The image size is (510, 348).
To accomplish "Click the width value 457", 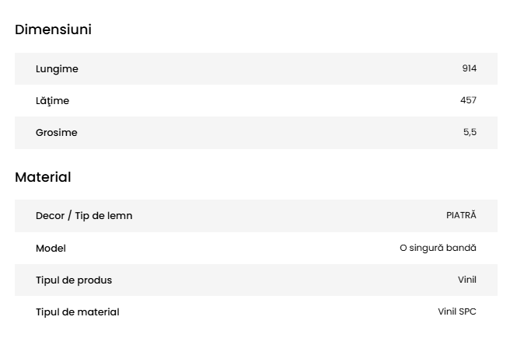I will point(468,101).
